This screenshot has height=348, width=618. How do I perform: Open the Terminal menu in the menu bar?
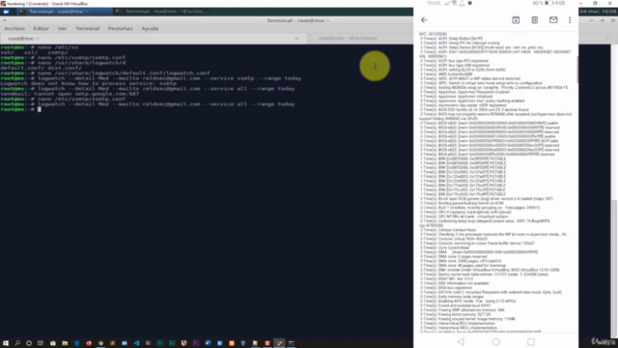[x=88, y=28]
